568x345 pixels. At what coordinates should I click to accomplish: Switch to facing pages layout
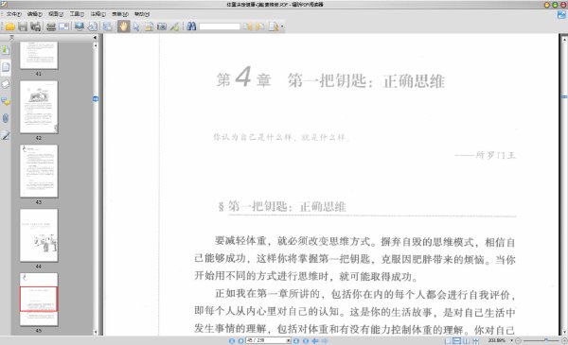(467, 340)
